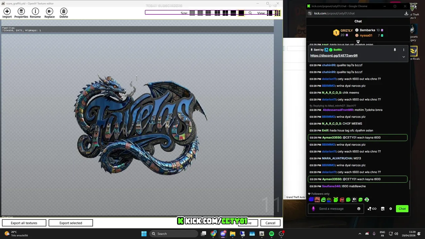Insert the halo green blob emote
Screen dimensions: 425x239
coord(336,199)
